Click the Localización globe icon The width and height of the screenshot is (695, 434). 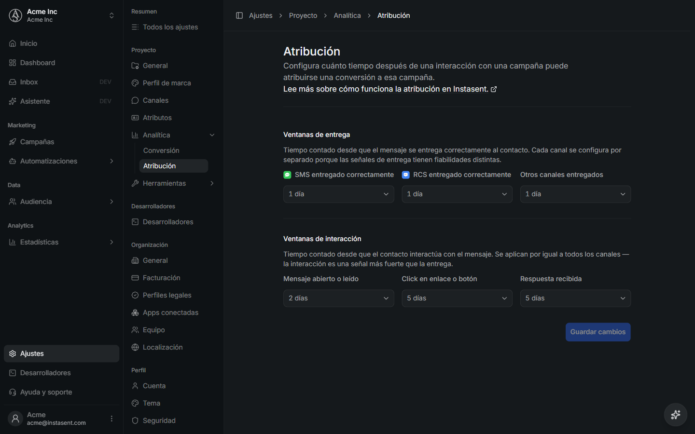pyautogui.click(x=135, y=347)
